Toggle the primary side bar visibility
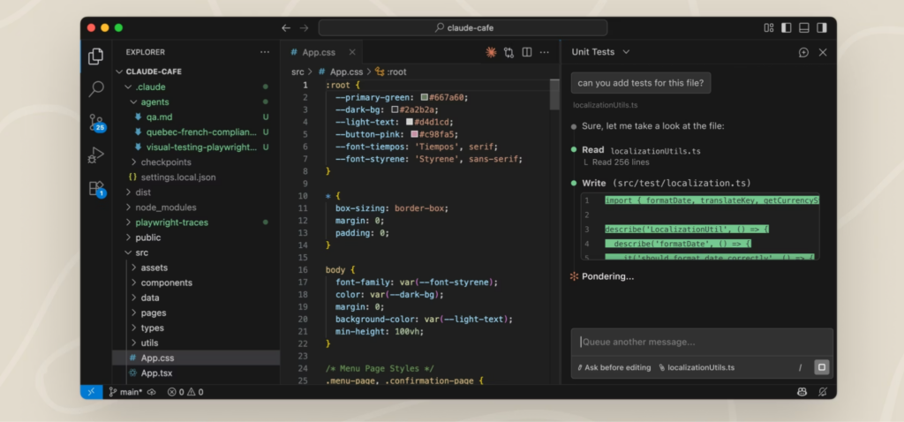The height and width of the screenshot is (422, 904). pyautogui.click(x=786, y=27)
